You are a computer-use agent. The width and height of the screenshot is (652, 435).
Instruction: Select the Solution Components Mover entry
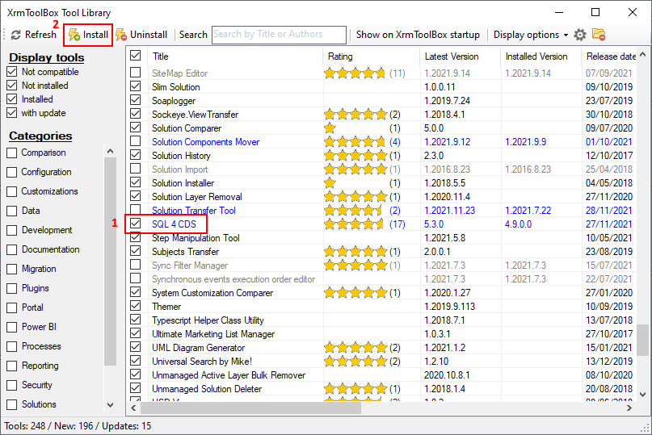pos(205,142)
